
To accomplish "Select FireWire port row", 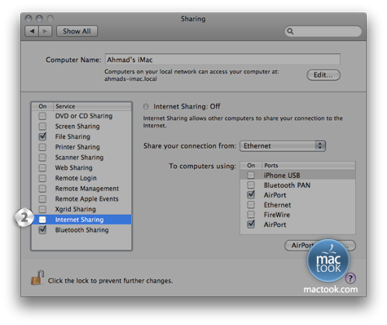I will point(297,215).
